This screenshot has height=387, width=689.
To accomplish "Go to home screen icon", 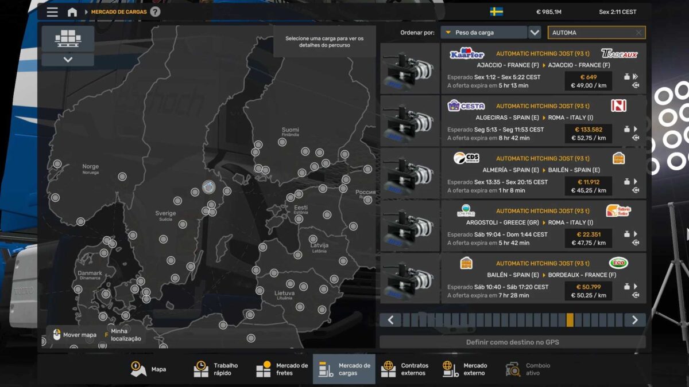I will point(72,12).
